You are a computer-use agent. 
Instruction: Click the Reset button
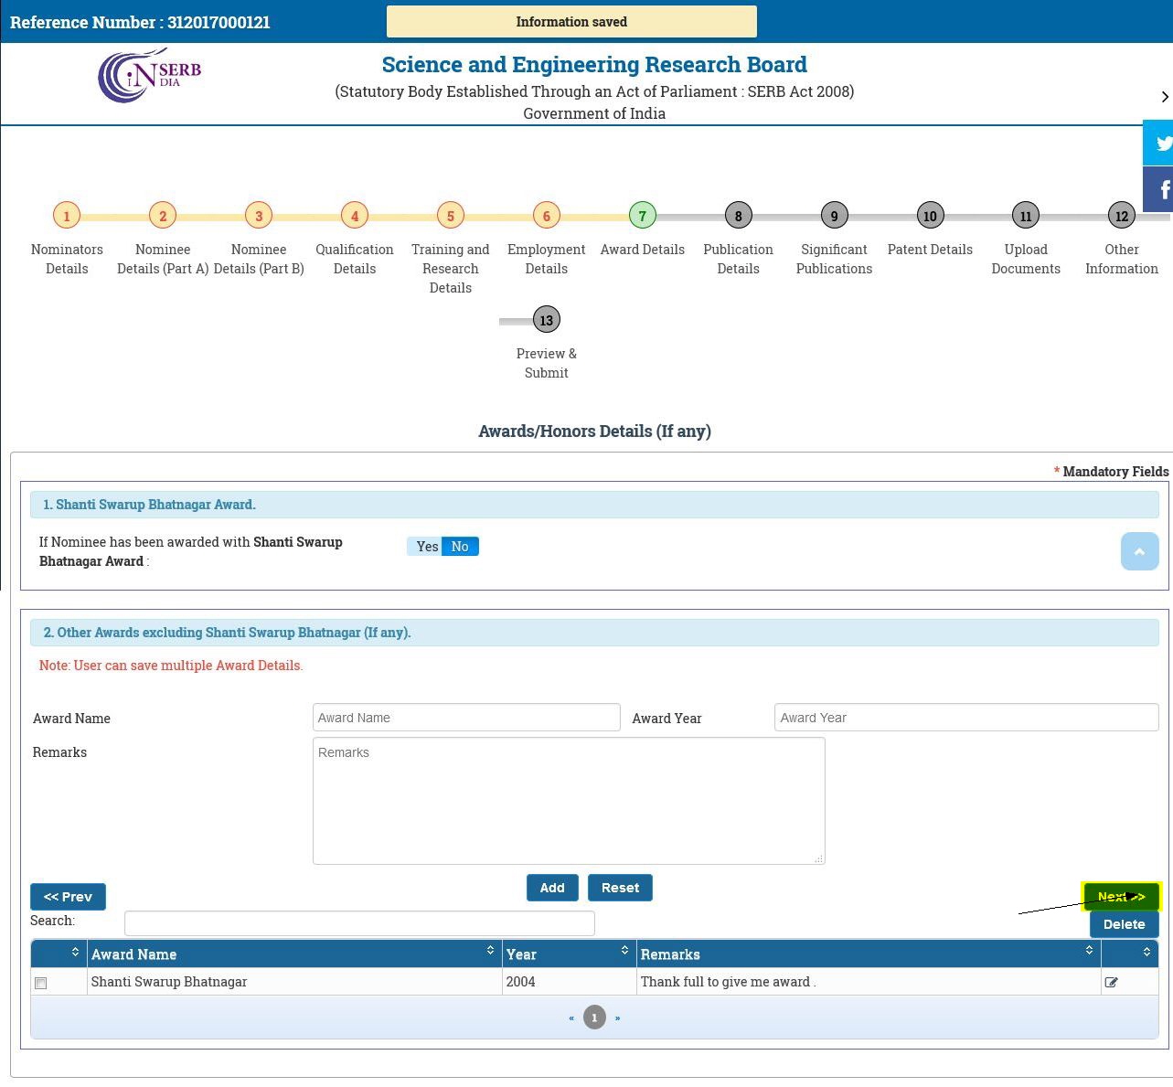[x=620, y=888]
